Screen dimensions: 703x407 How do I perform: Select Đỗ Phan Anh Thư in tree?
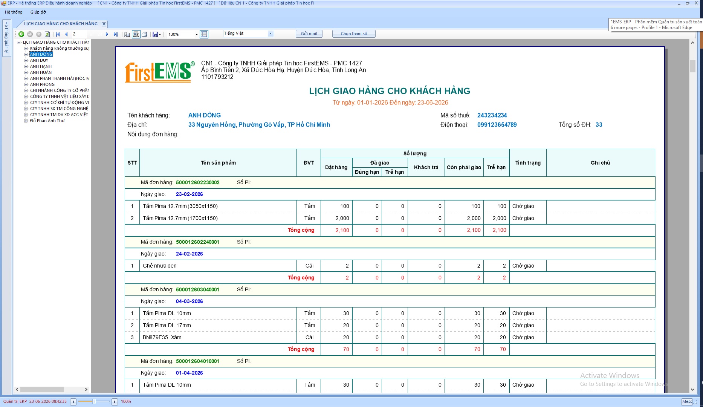47,121
